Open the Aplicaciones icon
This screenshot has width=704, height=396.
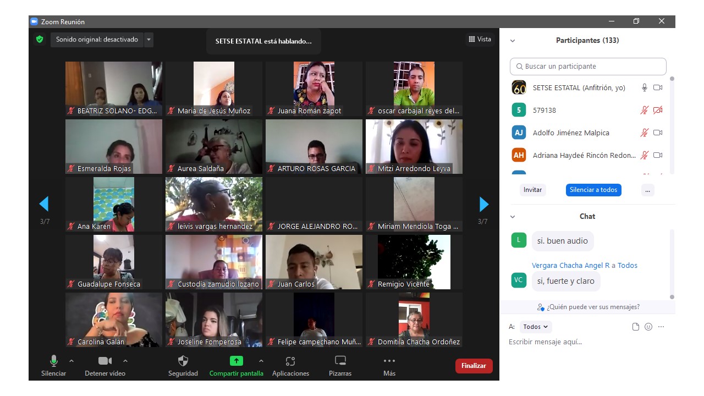pyautogui.click(x=290, y=361)
